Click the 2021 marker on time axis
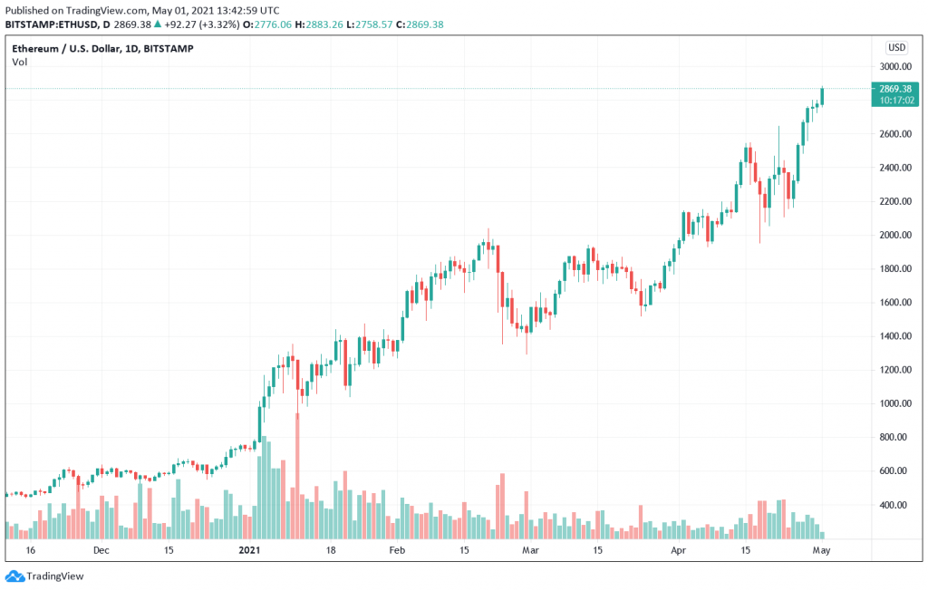 click(x=249, y=550)
